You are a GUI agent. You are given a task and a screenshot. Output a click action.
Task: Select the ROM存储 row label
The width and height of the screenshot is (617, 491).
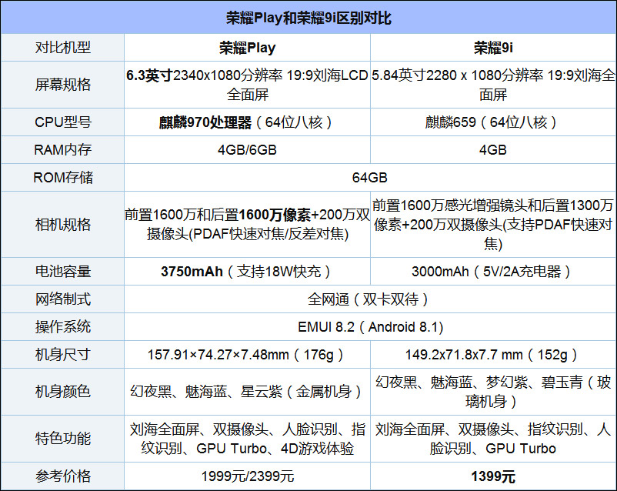pos(62,177)
